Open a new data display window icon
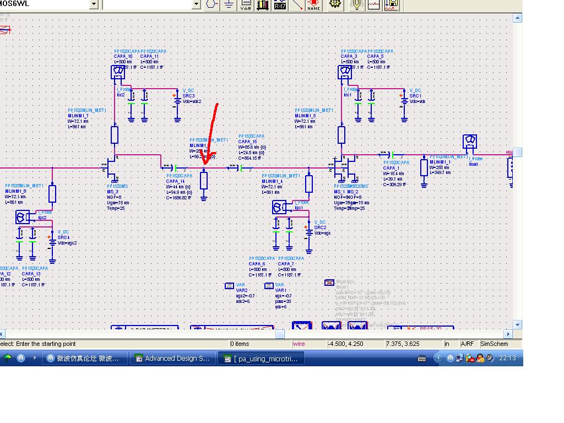The width and height of the screenshot is (564, 423). [x=374, y=4]
